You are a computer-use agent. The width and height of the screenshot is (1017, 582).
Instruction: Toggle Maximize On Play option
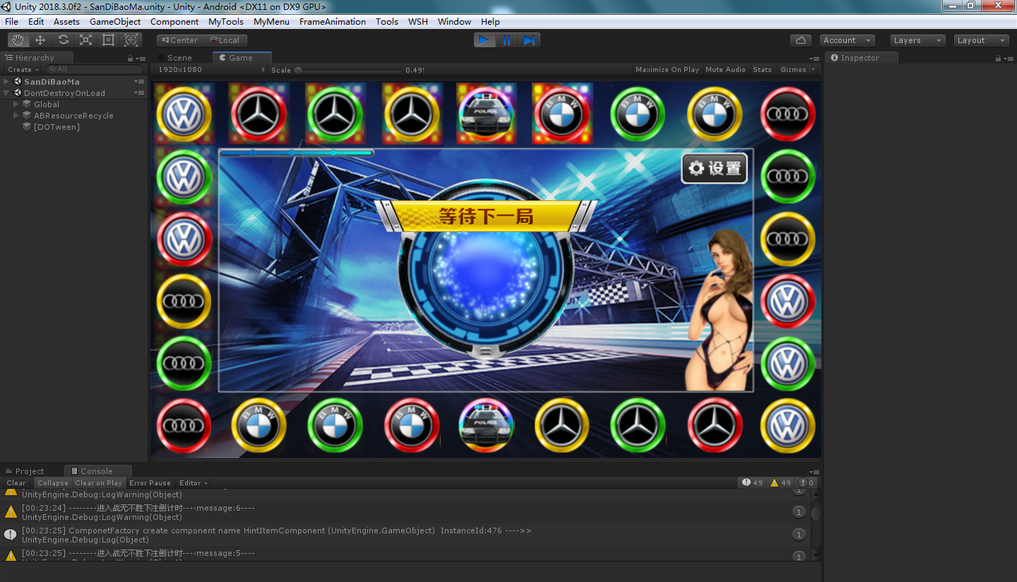pyautogui.click(x=667, y=70)
